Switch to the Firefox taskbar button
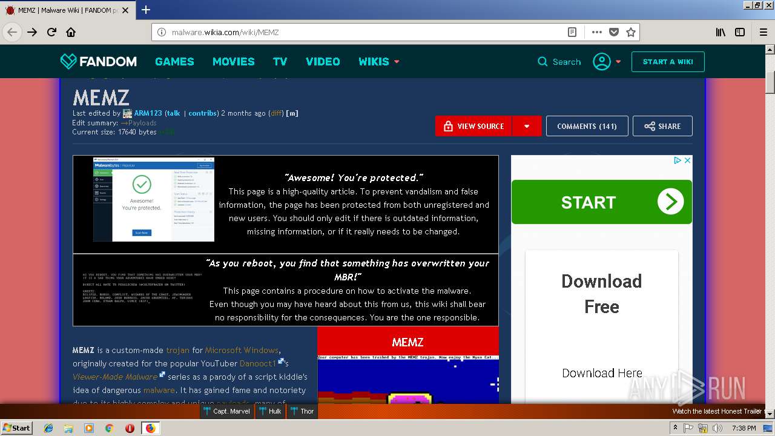This screenshot has height=436, width=775. tap(150, 428)
